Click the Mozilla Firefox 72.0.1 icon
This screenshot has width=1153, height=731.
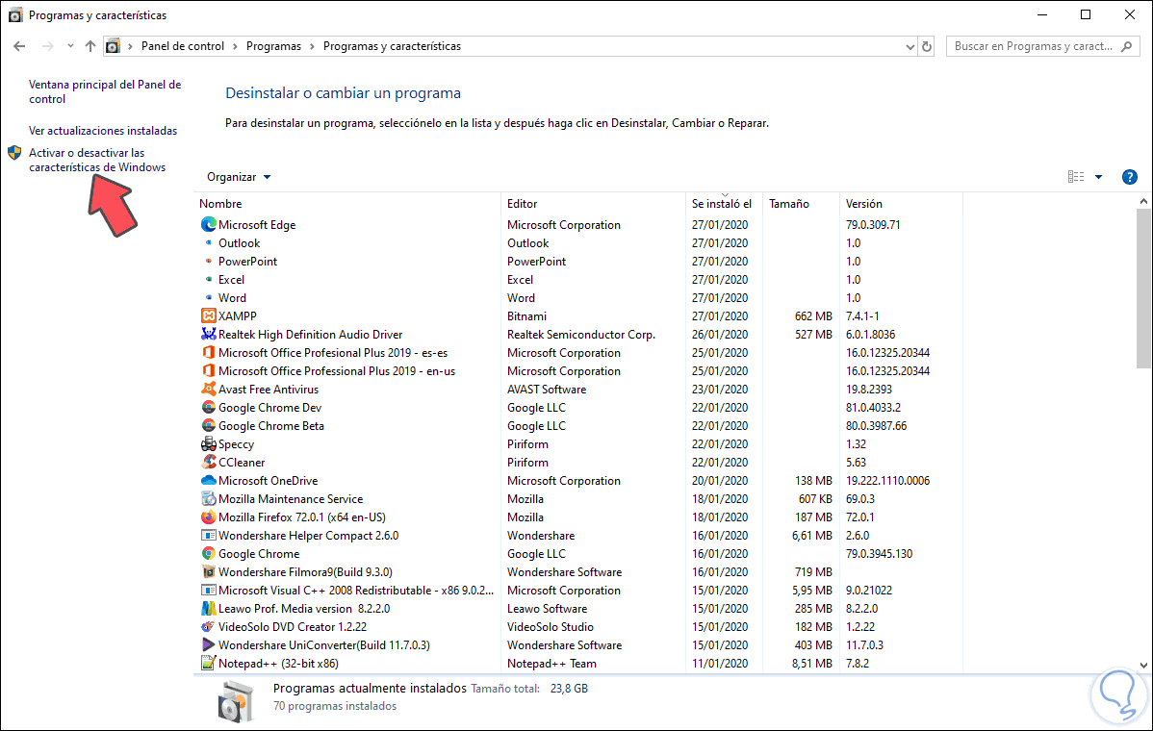click(x=208, y=517)
